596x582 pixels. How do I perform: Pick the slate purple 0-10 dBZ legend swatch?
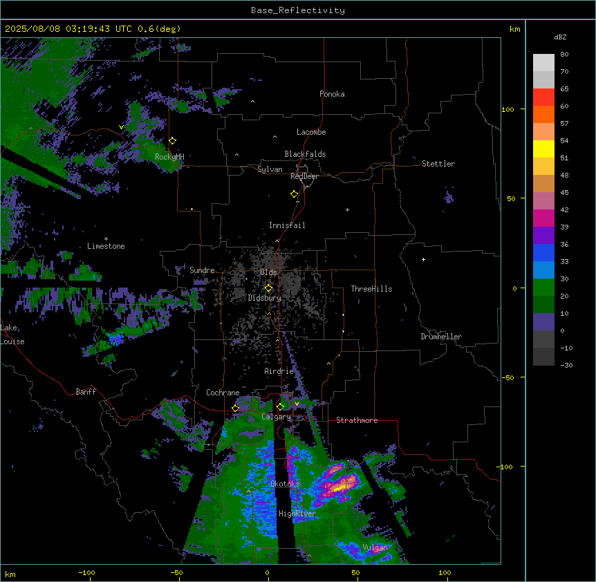543,322
